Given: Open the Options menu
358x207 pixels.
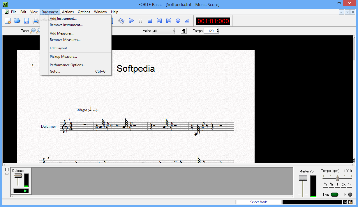Looking at the screenshot, I should pos(84,12).
